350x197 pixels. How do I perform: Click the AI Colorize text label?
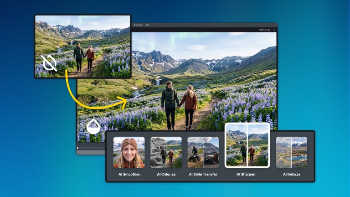(x=166, y=174)
